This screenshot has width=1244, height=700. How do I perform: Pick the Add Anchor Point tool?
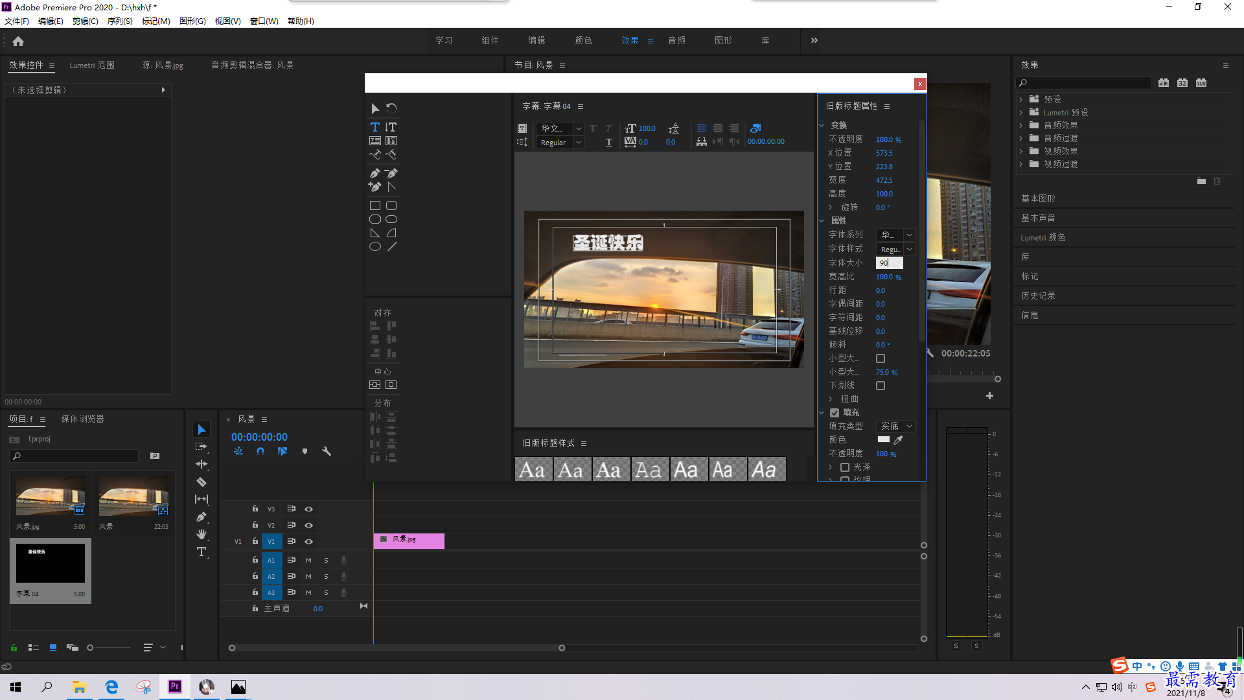374,187
